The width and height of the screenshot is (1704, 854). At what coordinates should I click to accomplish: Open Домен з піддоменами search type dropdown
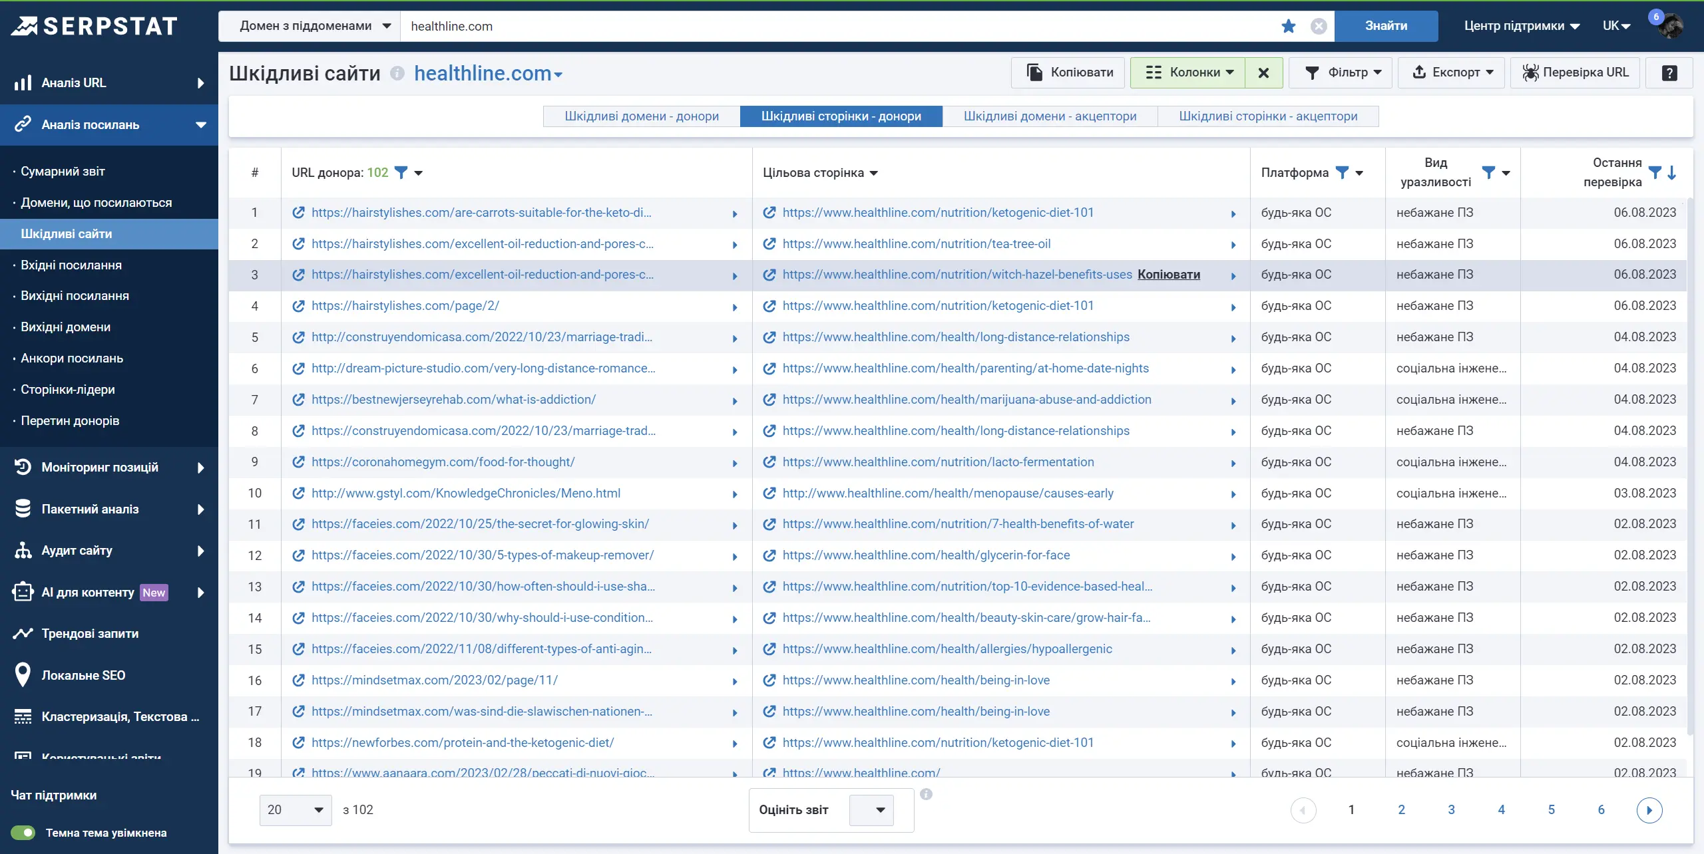(x=310, y=26)
